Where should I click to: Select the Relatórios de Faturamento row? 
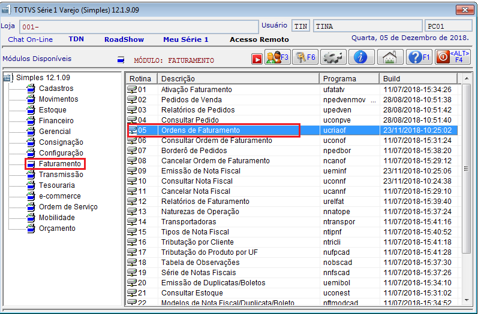[x=292, y=202]
